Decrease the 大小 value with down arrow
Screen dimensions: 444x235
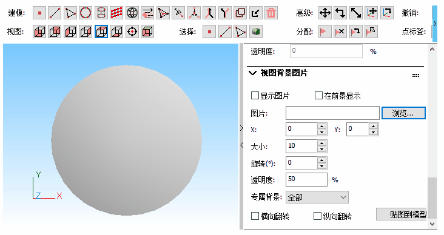coord(321,150)
